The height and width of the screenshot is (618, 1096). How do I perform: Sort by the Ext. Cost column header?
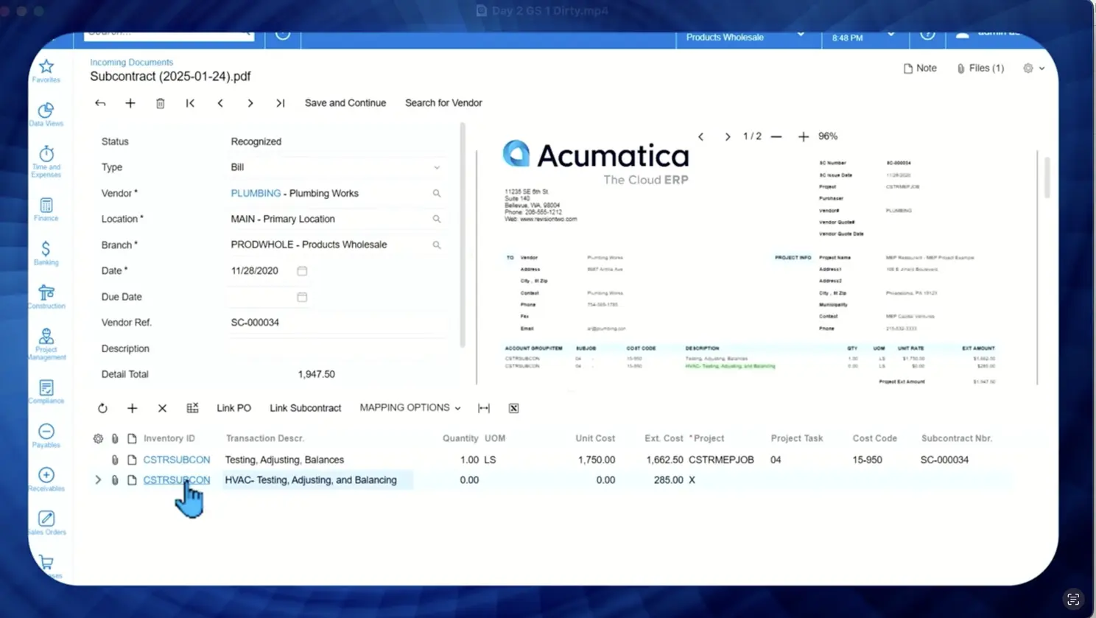coord(664,438)
